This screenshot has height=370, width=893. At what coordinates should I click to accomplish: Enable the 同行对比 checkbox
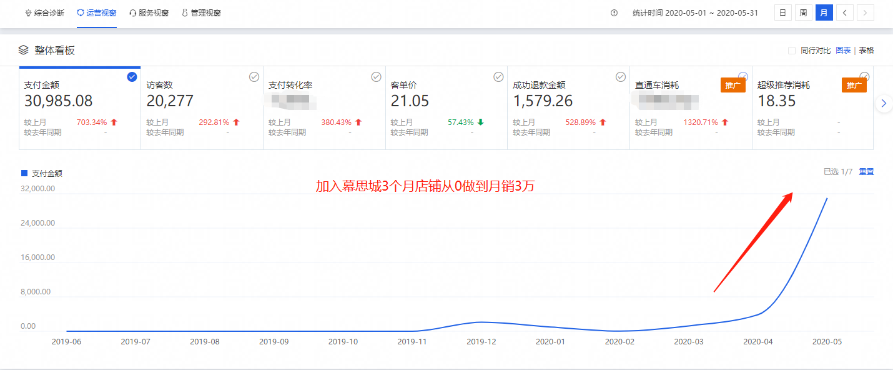point(792,51)
